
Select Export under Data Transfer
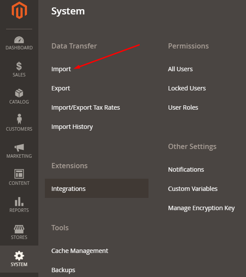pos(61,88)
